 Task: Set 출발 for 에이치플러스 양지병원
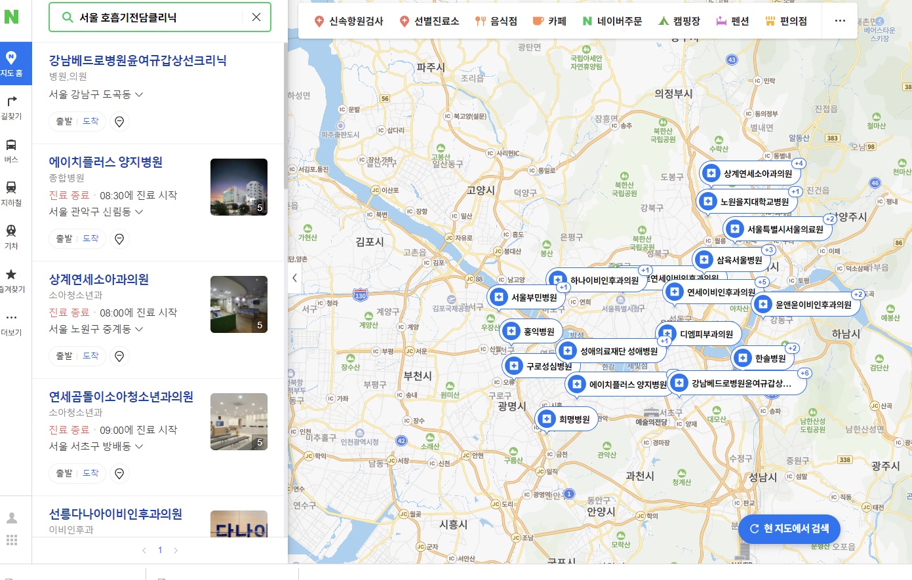pyautogui.click(x=64, y=239)
